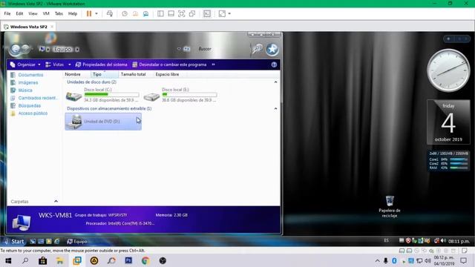Screen dimensions: 475x267
Task: Open Búsquedas in favorites pane
Action: click(x=29, y=105)
